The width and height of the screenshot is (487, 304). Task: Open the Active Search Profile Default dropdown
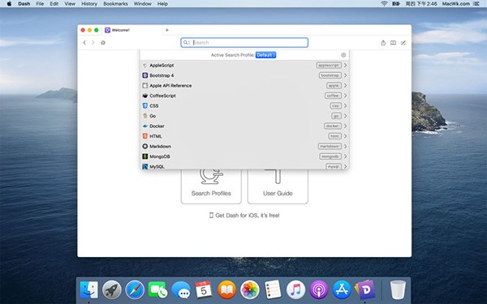click(265, 55)
